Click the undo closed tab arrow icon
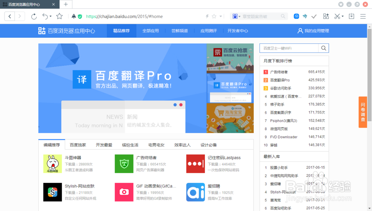 tap(45, 16)
